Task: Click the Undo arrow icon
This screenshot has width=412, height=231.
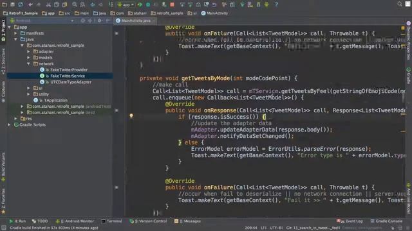Action: click(30, 4)
